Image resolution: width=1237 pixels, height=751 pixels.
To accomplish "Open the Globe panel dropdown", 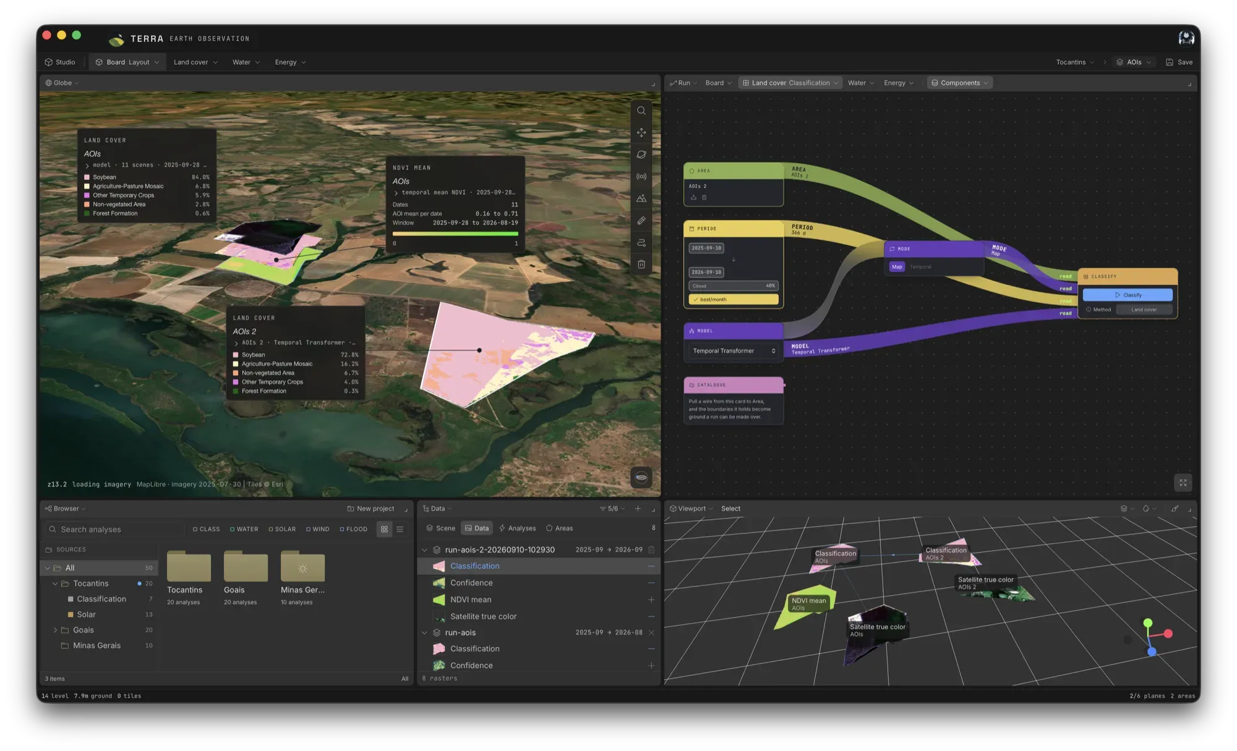I will (x=62, y=83).
